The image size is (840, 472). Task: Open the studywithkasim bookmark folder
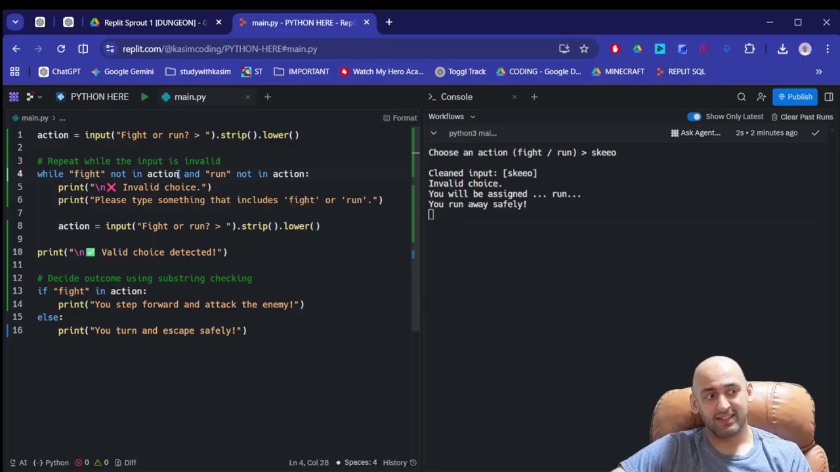(x=198, y=71)
